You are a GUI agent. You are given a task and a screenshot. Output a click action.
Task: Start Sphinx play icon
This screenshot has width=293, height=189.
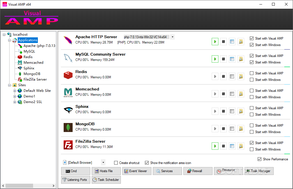pos(215,111)
